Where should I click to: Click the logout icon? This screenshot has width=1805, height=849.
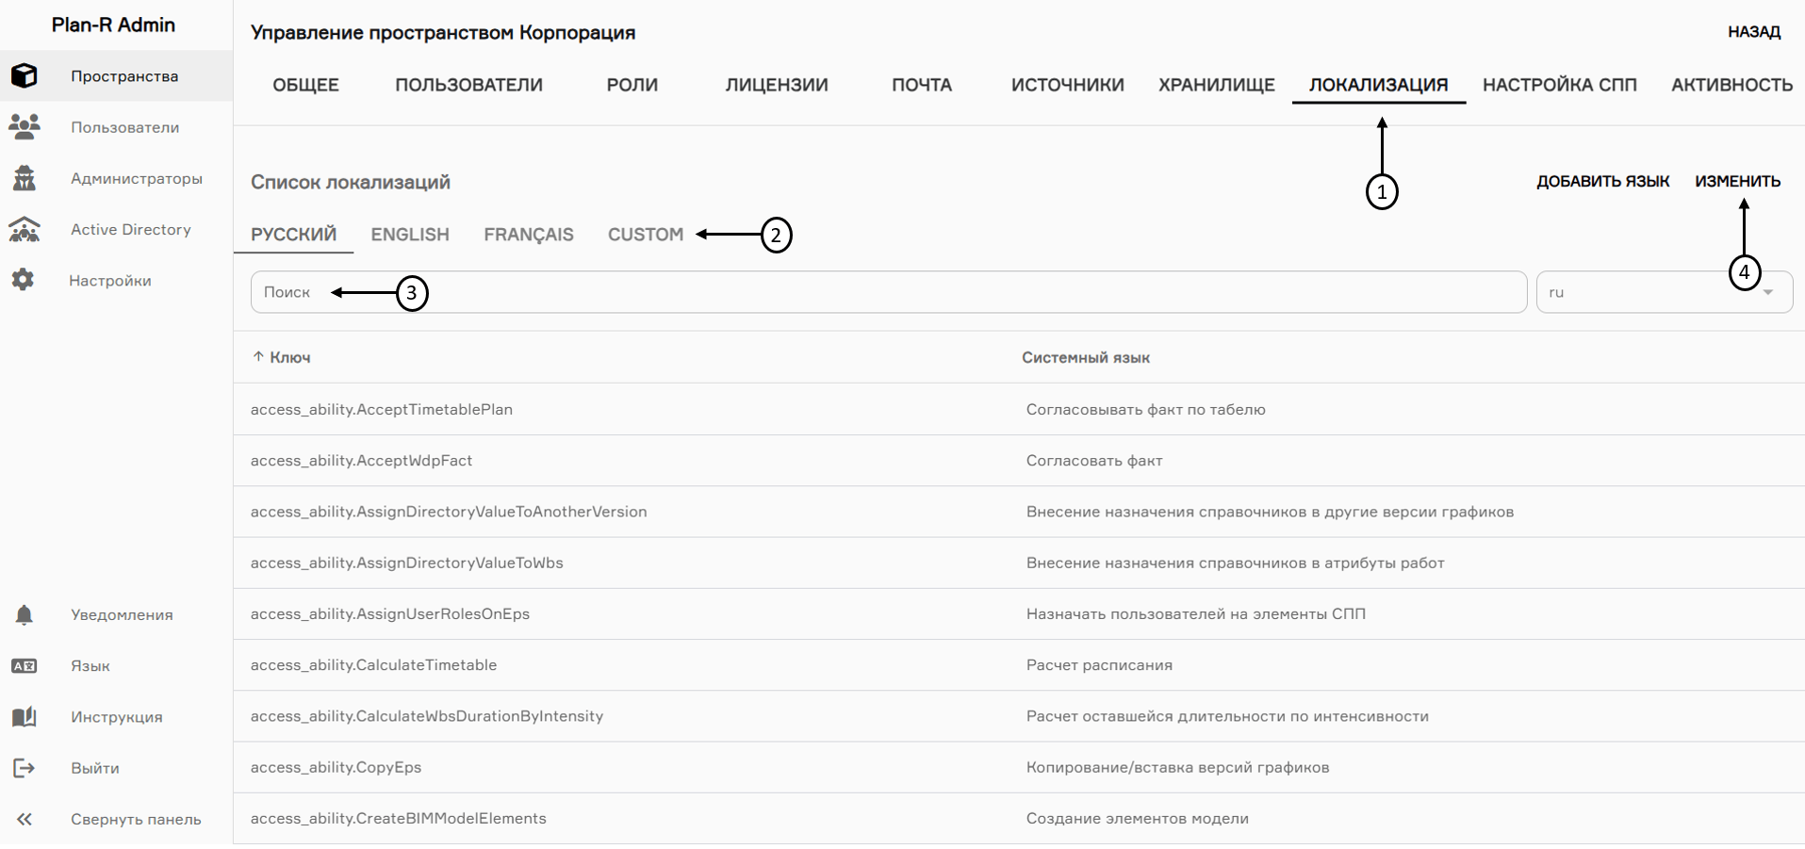tap(25, 768)
